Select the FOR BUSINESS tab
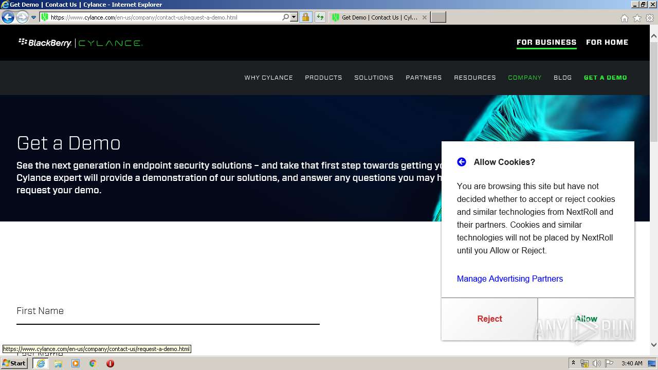The image size is (658, 370). click(x=546, y=42)
